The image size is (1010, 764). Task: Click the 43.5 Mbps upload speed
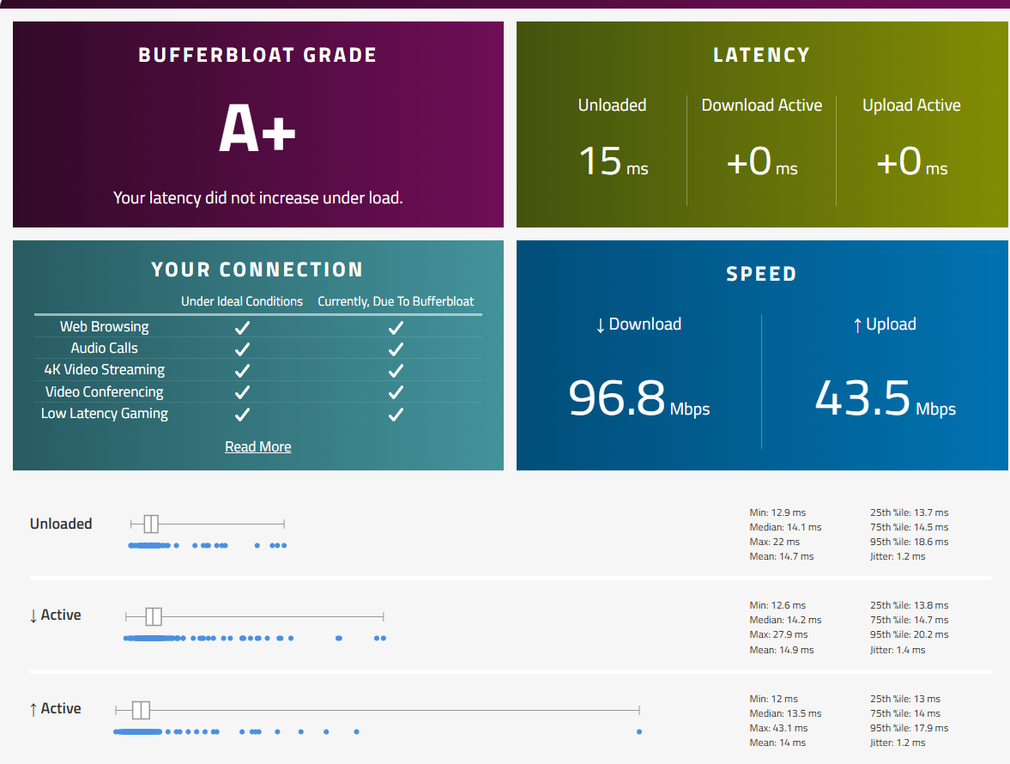coord(885,399)
